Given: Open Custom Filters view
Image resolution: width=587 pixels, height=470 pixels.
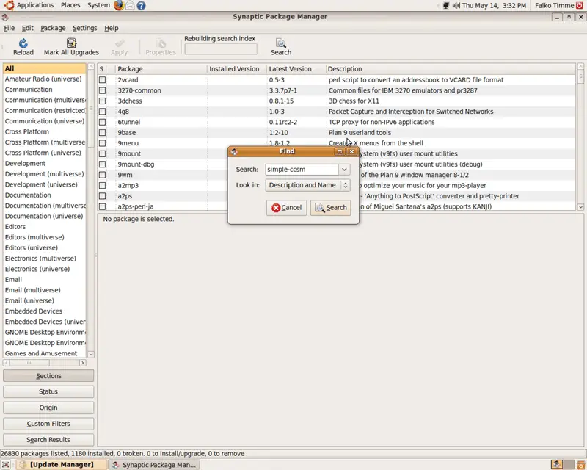Looking at the screenshot, I should (x=48, y=424).
